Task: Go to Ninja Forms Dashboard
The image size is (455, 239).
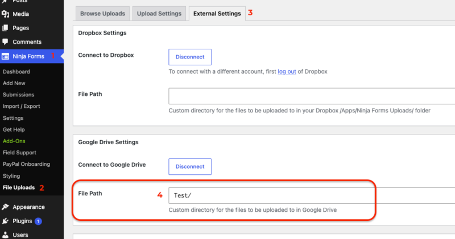Action: point(16,72)
